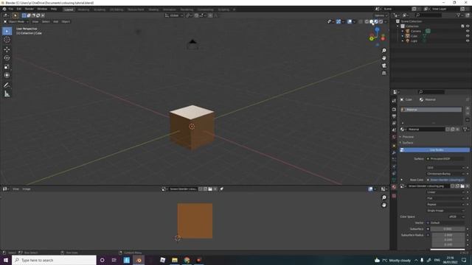Switch to Wireframe viewport shading
Viewport: 472px width, 265px height.
tap(367, 21)
